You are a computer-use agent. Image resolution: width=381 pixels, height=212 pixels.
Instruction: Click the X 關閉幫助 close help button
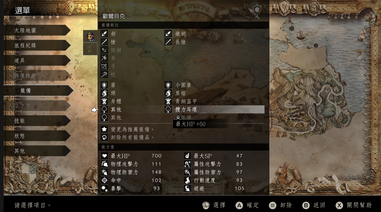[354, 205]
